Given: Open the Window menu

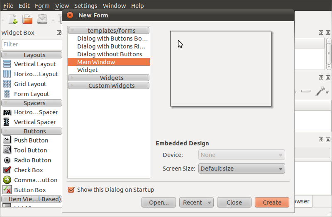Looking at the screenshot, I should click(115, 6).
